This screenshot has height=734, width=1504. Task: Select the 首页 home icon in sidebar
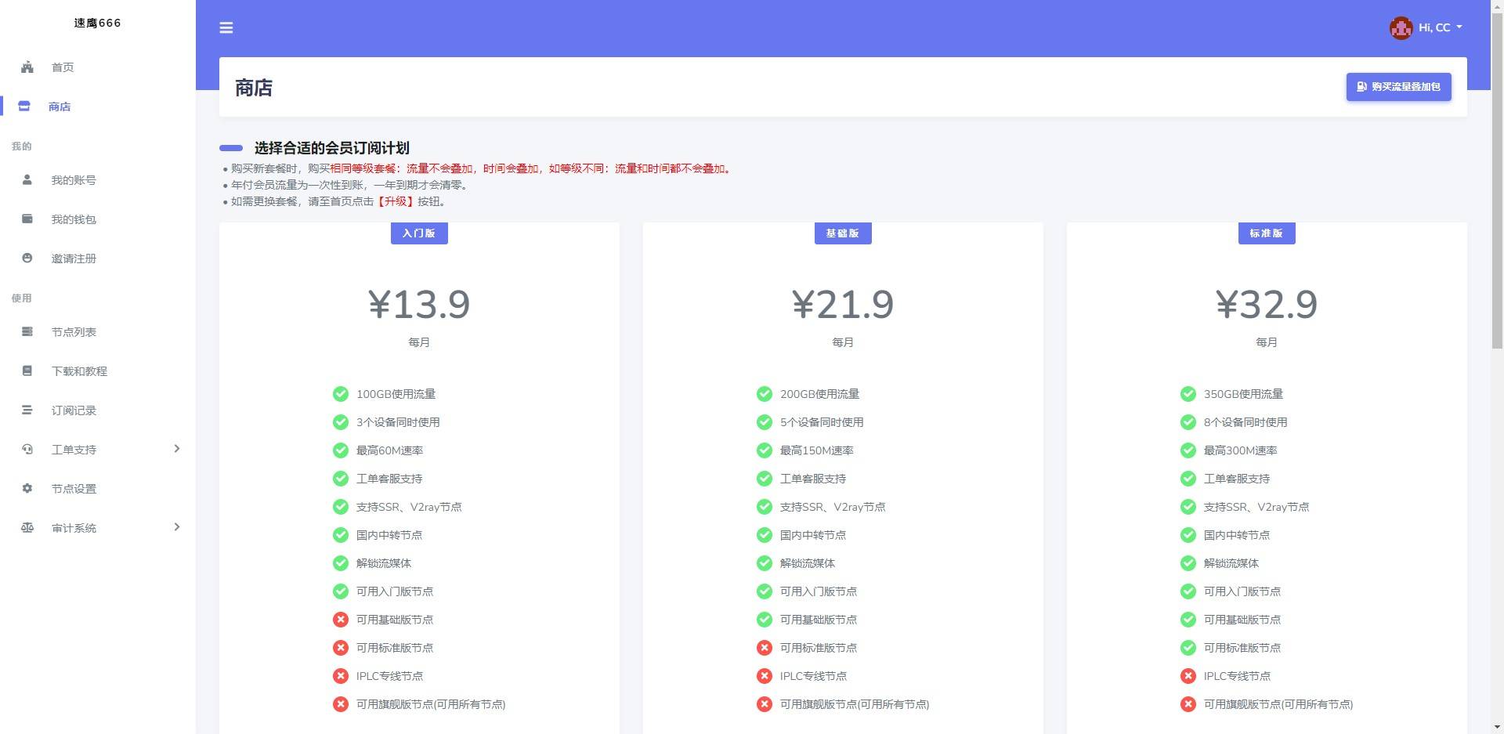pyautogui.click(x=27, y=67)
